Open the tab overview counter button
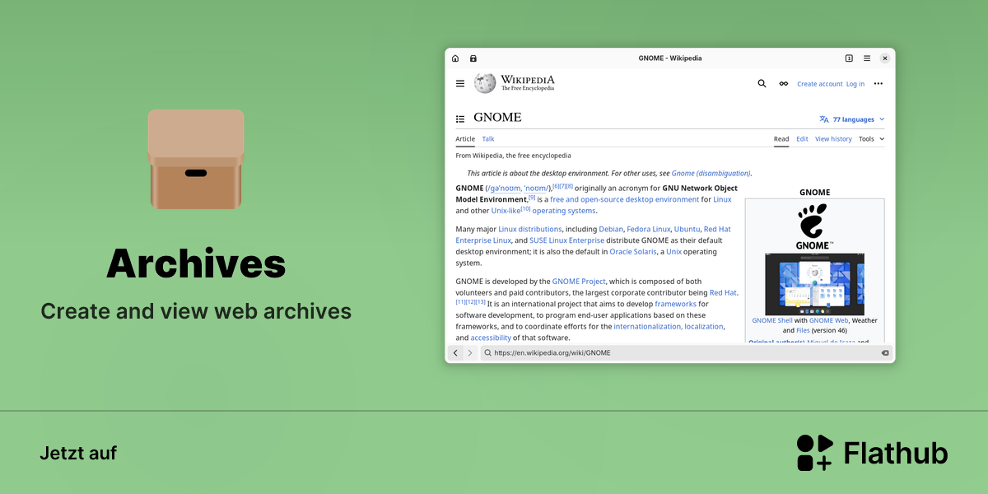Viewport: 988px width, 494px height. (x=849, y=58)
